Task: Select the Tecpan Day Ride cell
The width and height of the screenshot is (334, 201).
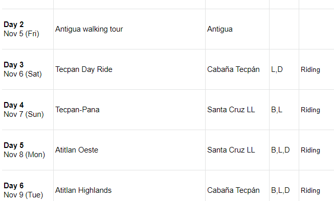Action: point(129,69)
